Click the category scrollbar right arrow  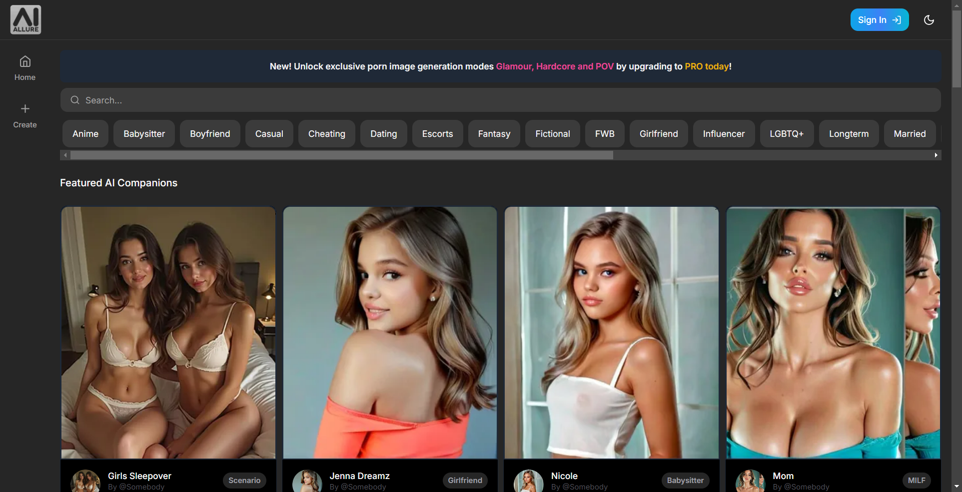(936, 155)
